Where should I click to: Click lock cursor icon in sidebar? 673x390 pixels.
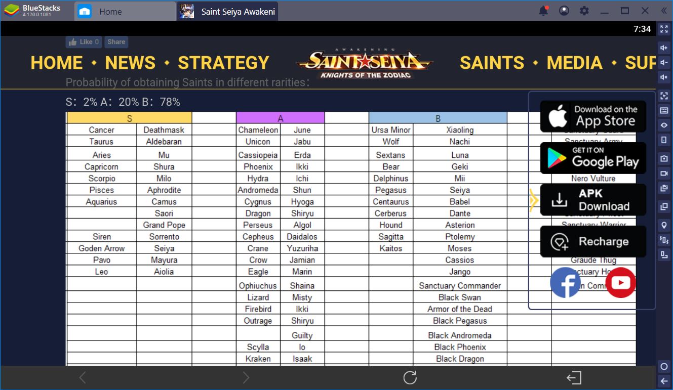[664, 96]
